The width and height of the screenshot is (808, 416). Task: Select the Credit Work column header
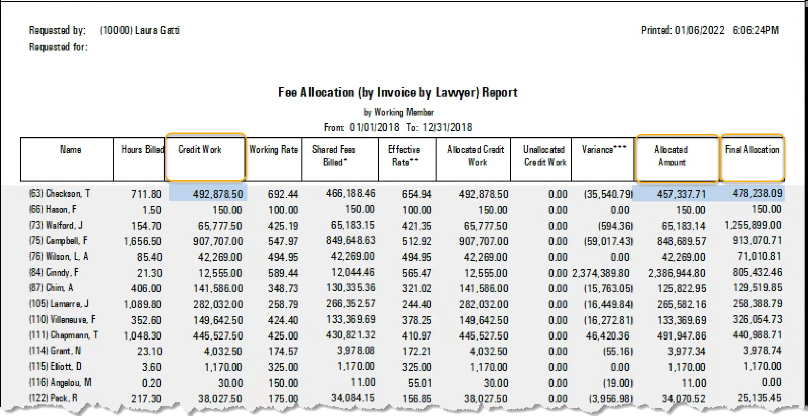click(205, 157)
